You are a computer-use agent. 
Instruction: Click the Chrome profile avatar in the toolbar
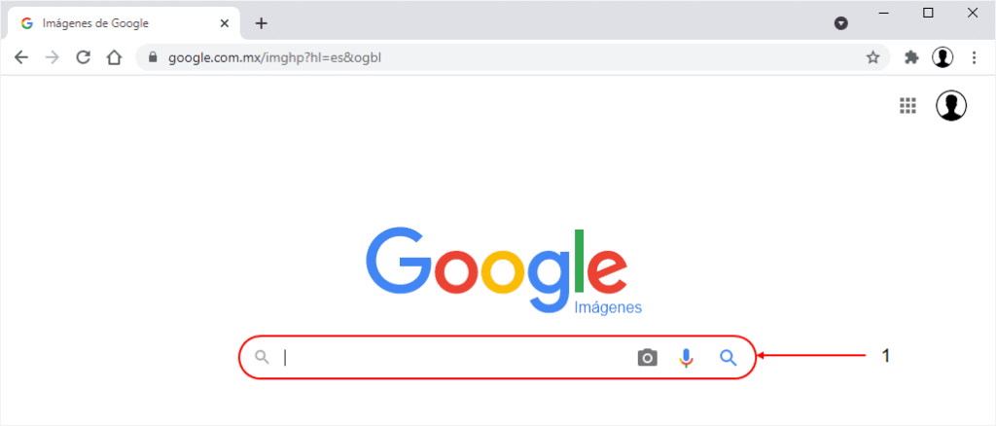click(943, 57)
